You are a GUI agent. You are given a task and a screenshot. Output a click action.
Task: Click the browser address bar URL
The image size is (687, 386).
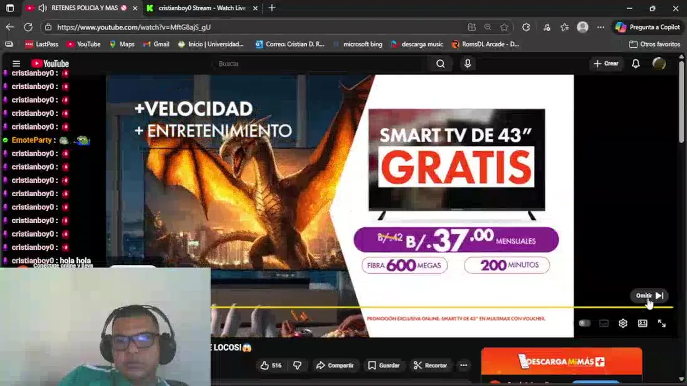(x=134, y=27)
